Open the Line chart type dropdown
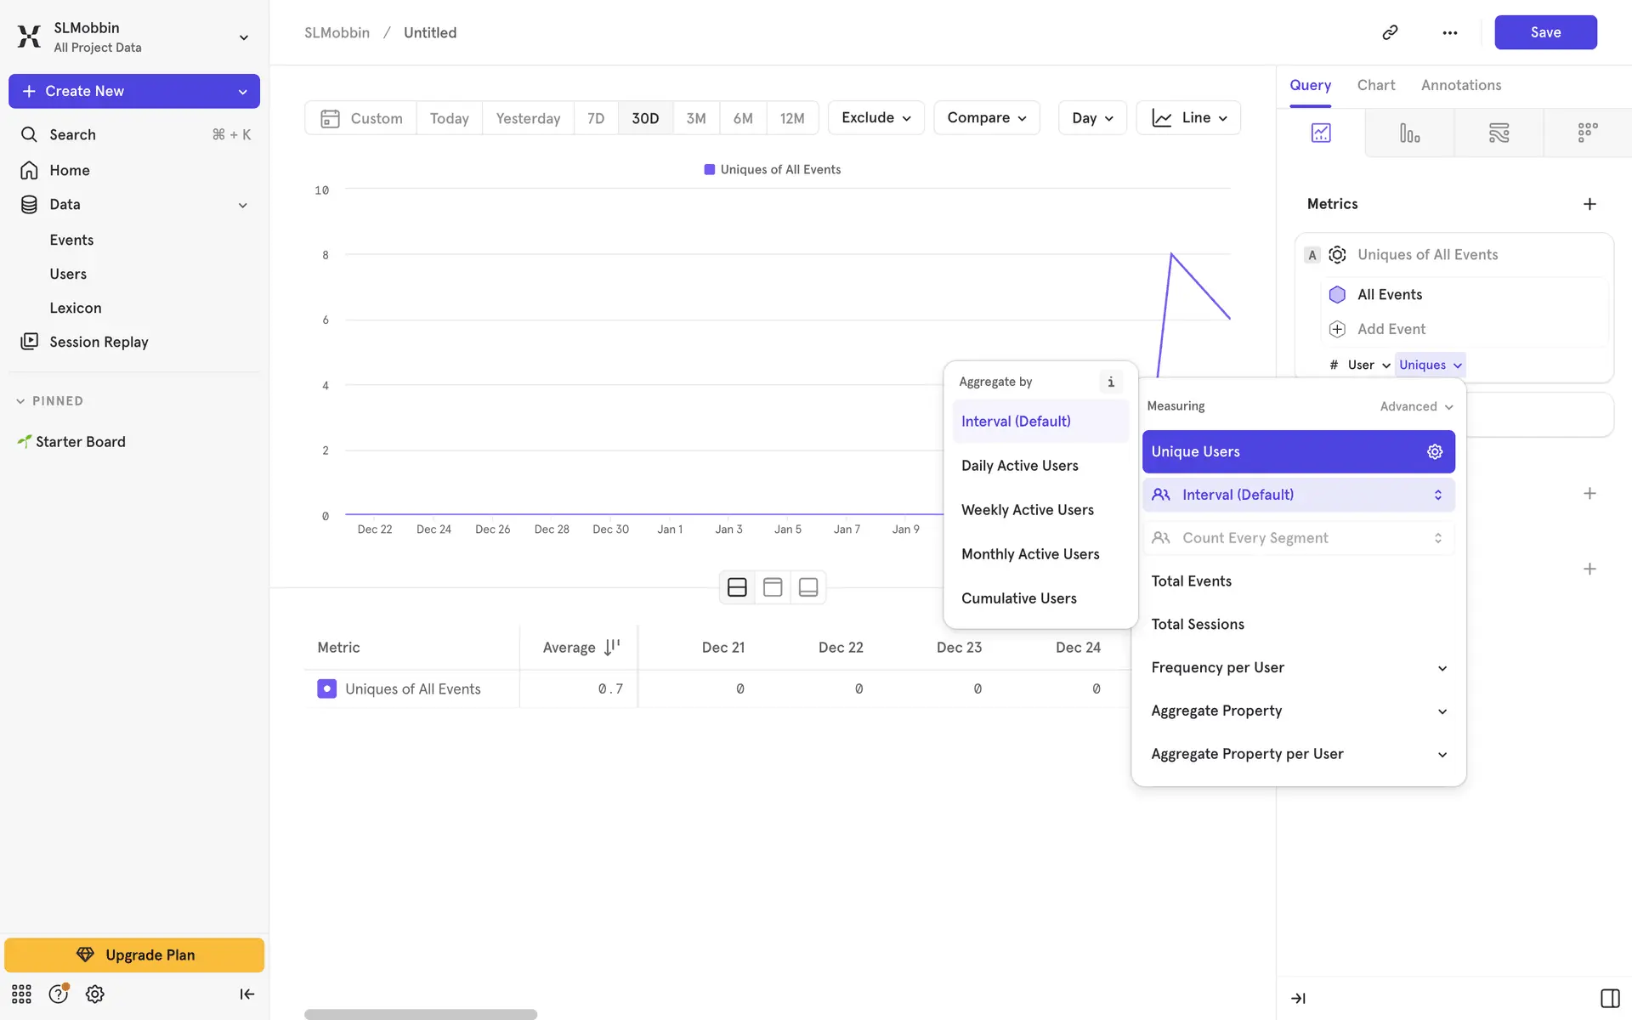 [x=1188, y=117]
